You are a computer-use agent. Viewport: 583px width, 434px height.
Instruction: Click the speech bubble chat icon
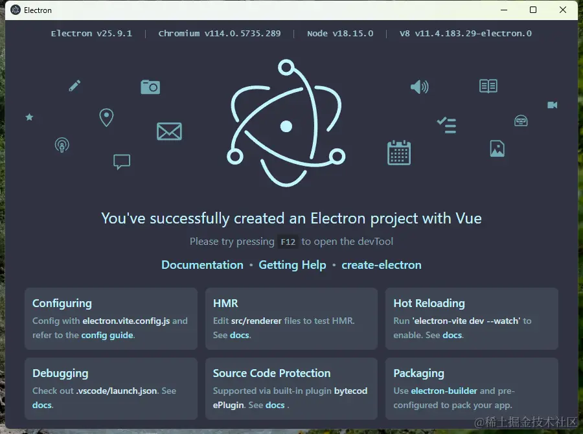pyautogui.click(x=122, y=162)
